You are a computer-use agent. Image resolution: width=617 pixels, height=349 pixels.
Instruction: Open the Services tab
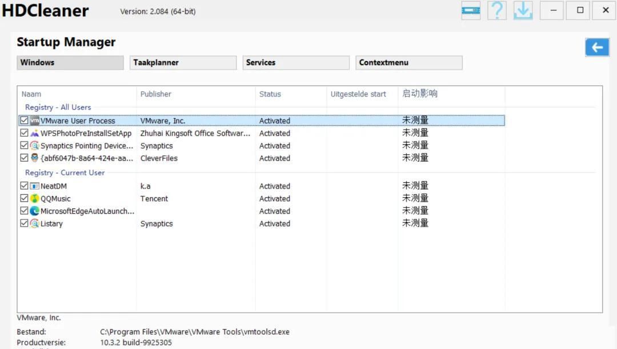[x=295, y=63]
